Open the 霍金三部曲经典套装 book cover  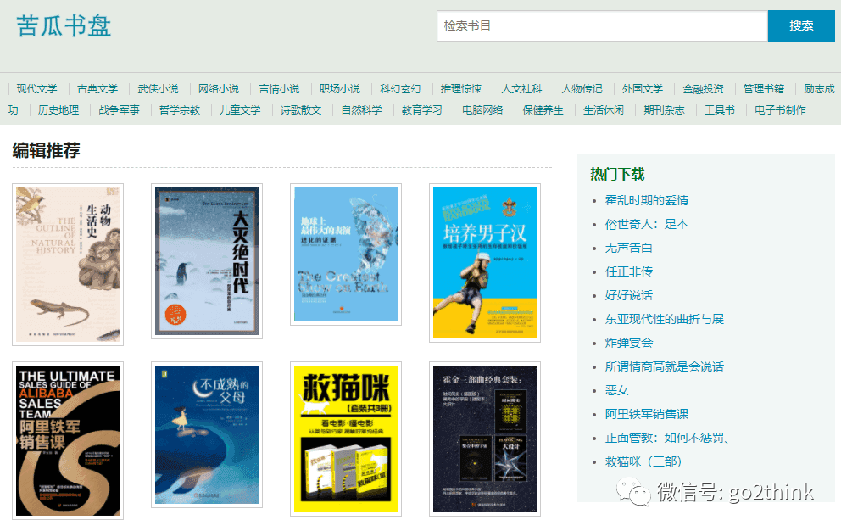[485, 439]
